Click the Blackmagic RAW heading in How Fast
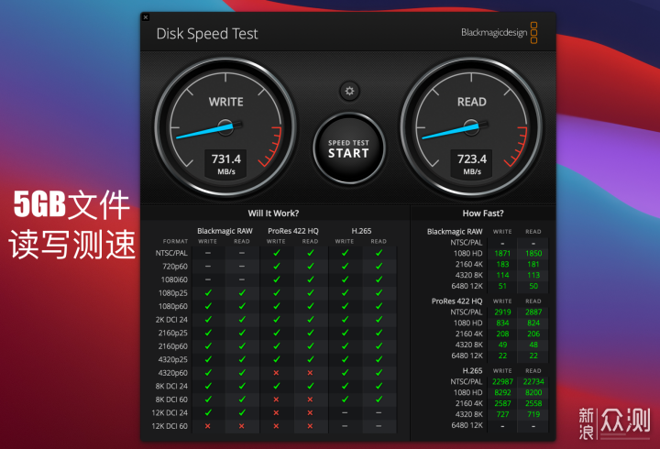Viewport: 660px width, 449px height. click(x=455, y=232)
